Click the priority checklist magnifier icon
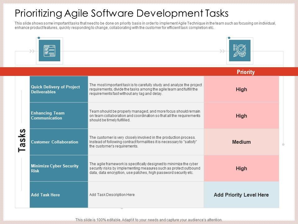This screenshot has height=224, width=298. pos(239,51)
